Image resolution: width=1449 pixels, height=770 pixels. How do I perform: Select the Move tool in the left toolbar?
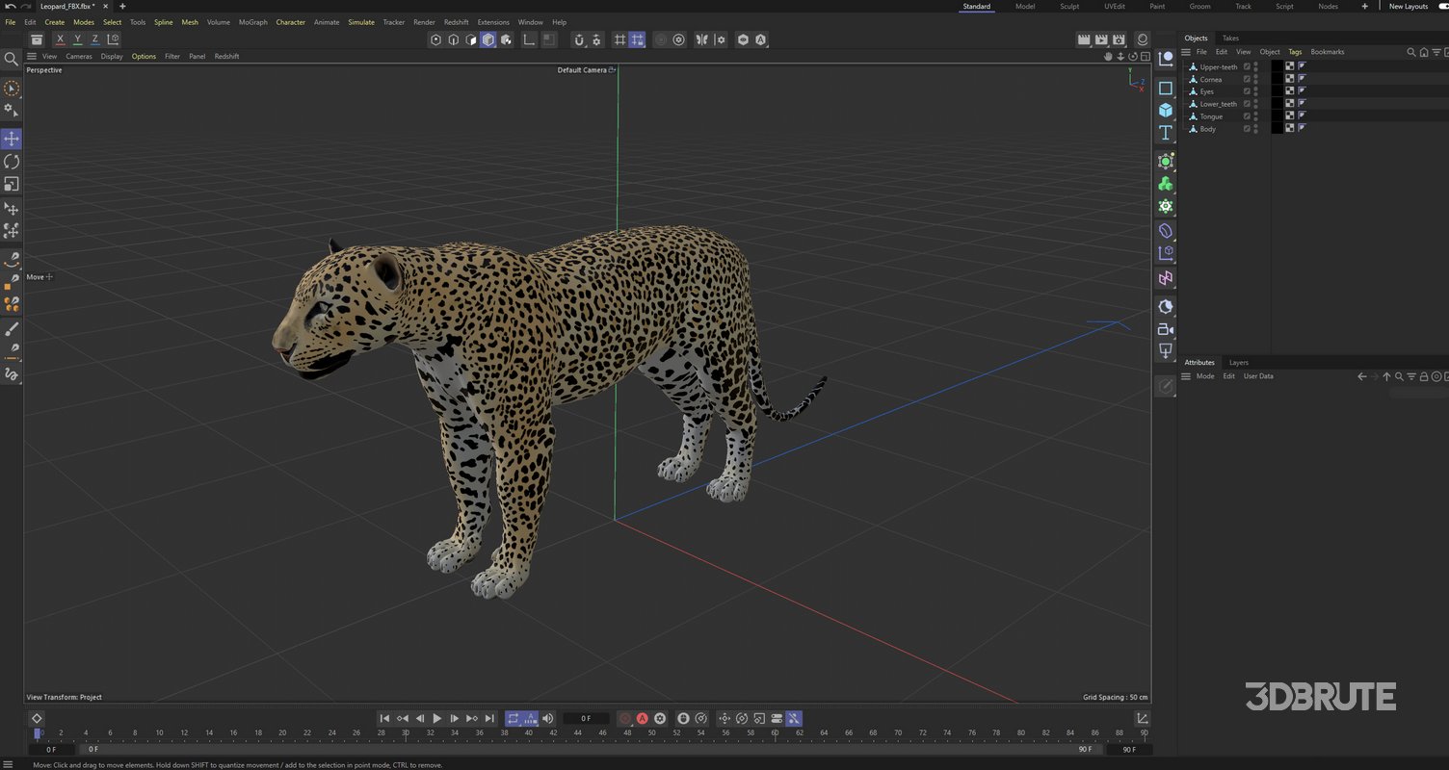tap(12, 139)
